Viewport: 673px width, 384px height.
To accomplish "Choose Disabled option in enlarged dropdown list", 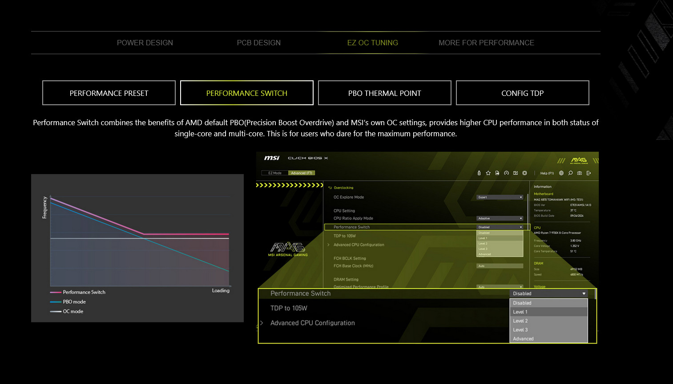I will (548, 303).
